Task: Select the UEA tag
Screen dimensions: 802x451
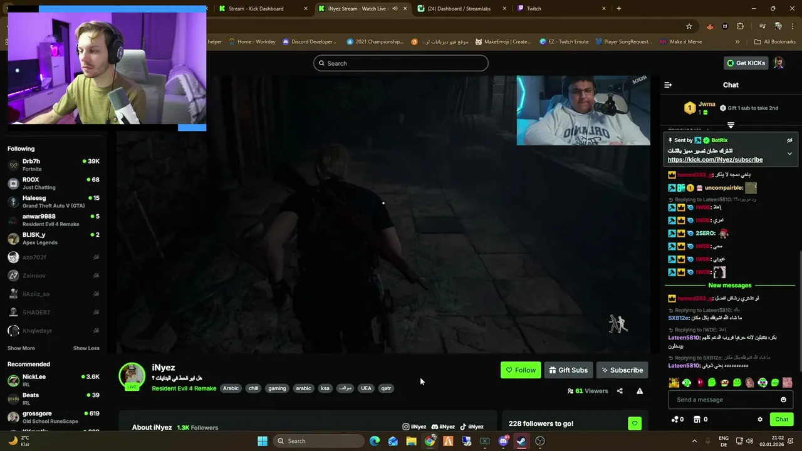Action: pyautogui.click(x=366, y=388)
